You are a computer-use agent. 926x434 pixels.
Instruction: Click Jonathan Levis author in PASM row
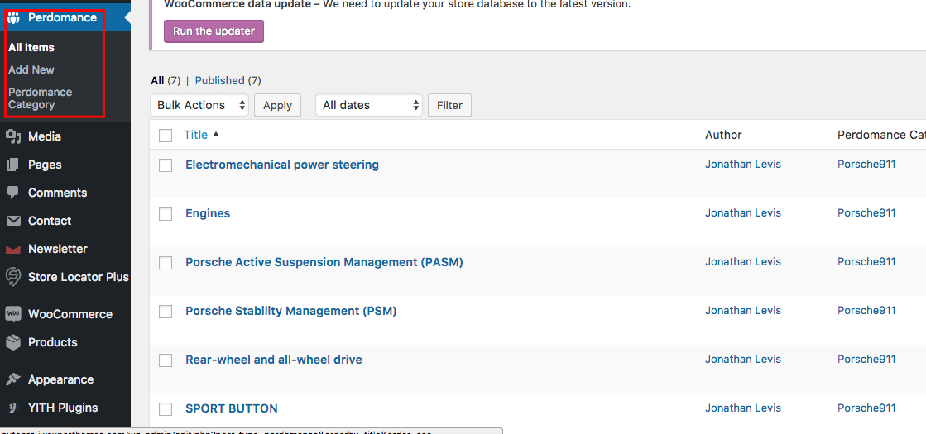coord(743,262)
